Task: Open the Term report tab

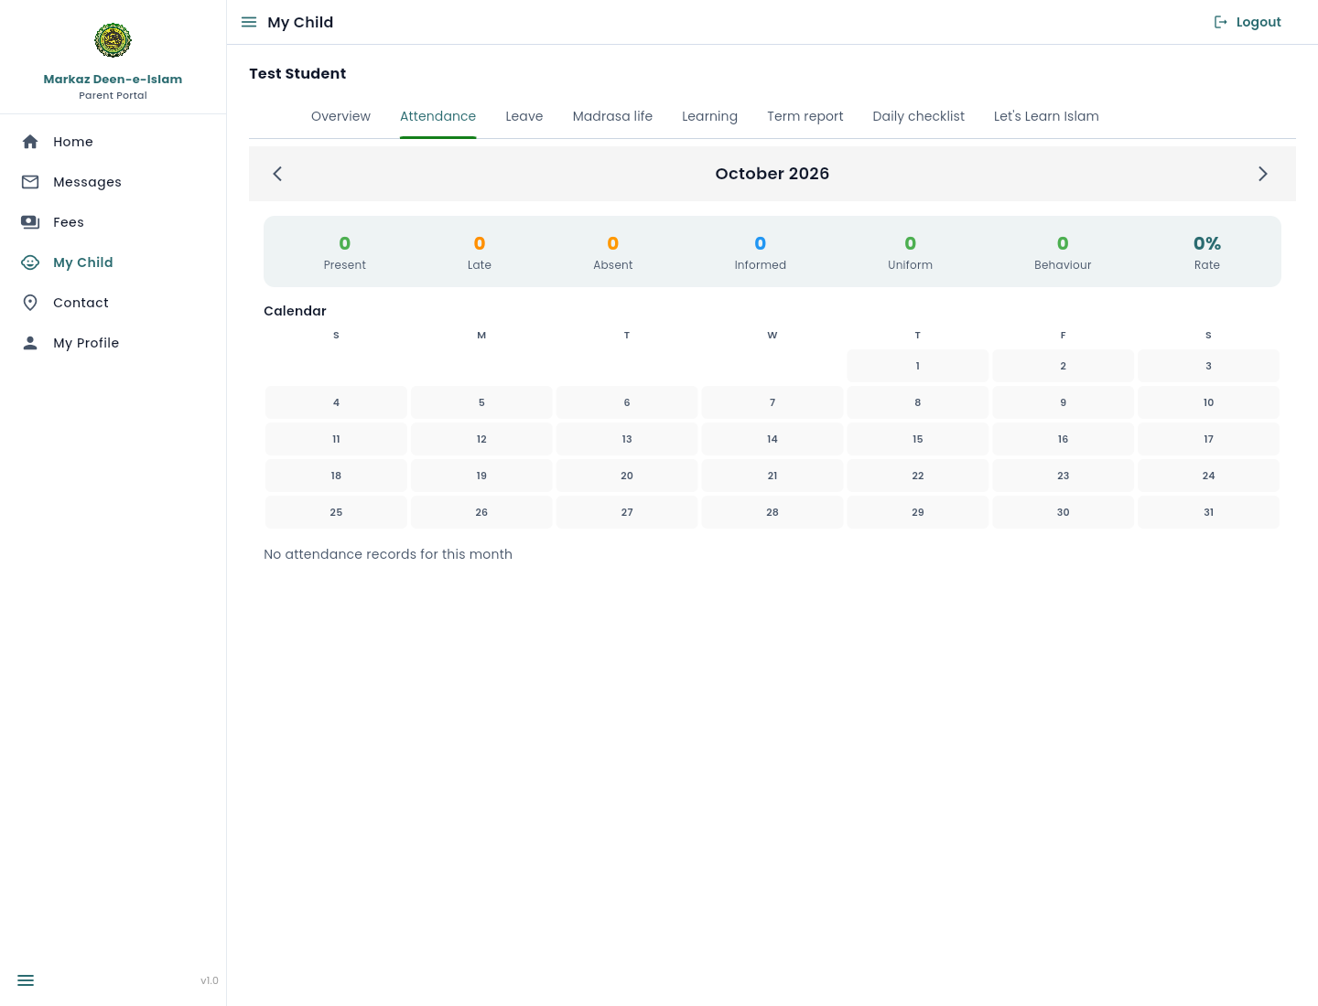Action: [805, 116]
